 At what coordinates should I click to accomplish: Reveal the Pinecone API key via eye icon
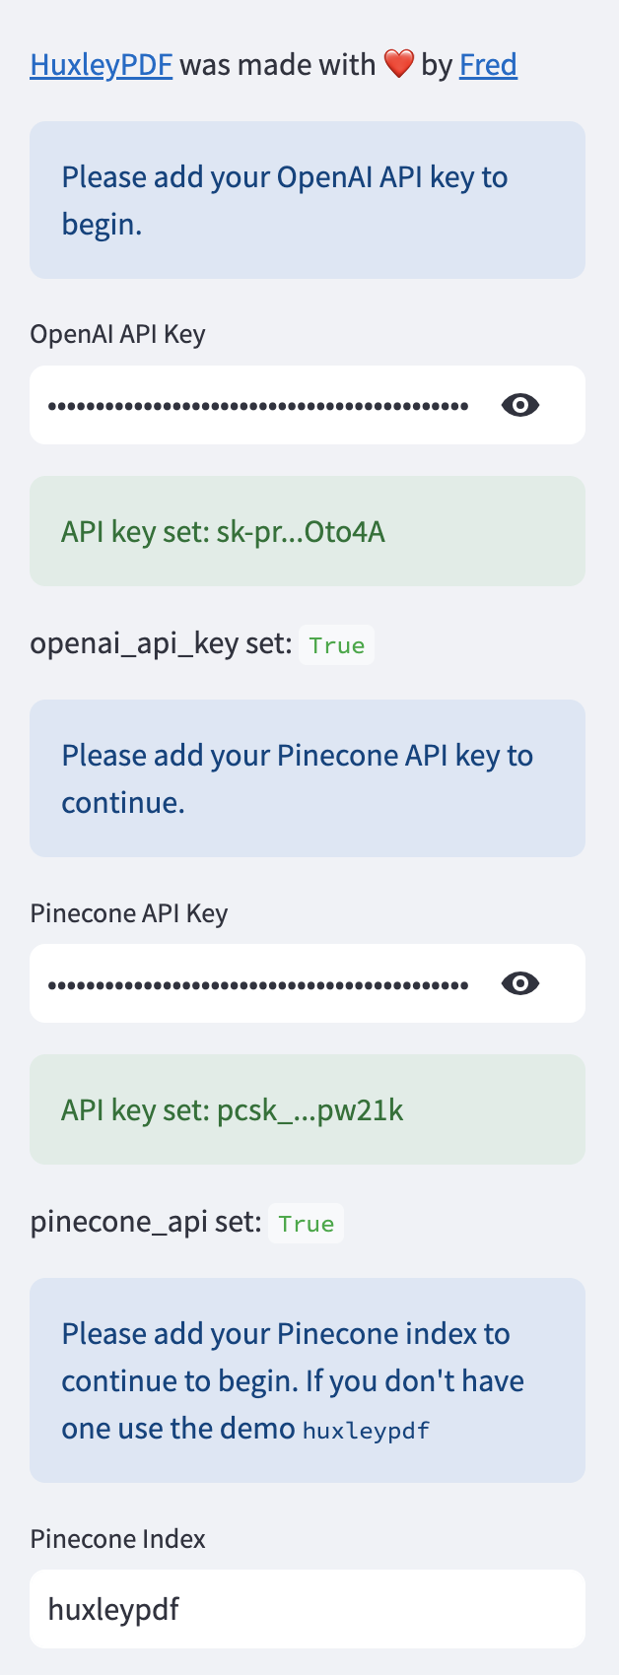pos(519,983)
